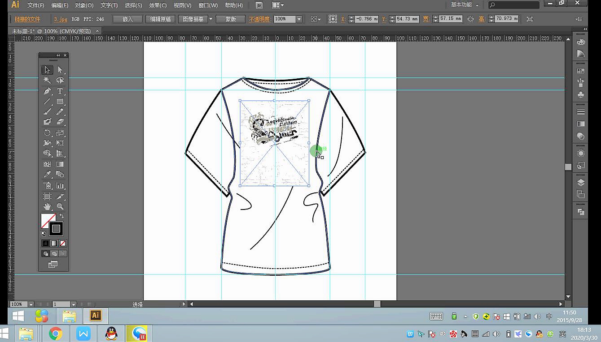Select the Hand tool
Image resolution: width=601 pixels, height=342 pixels.
coord(47,207)
